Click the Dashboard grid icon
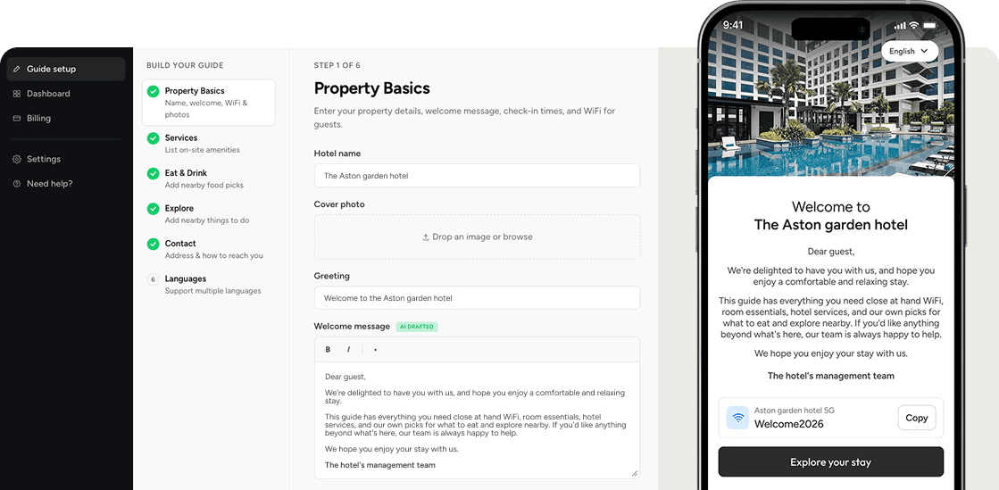Viewport: 999px width, 490px height. 17,94
